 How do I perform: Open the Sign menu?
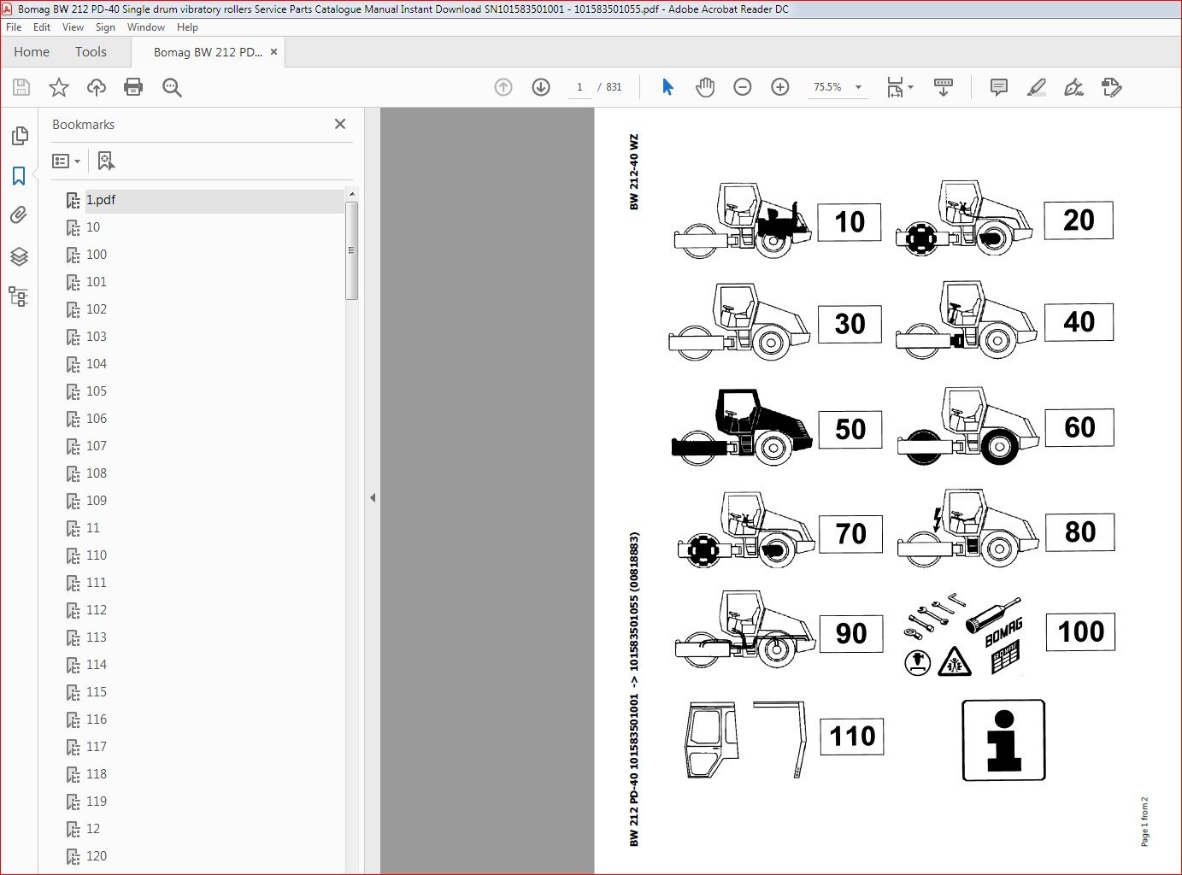click(x=105, y=27)
